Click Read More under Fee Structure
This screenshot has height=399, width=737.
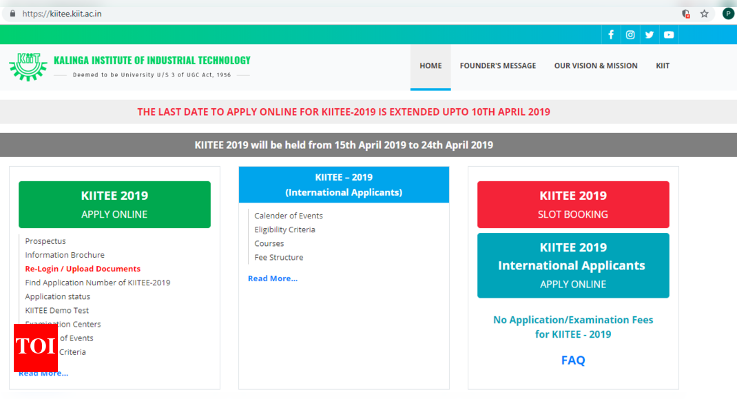coord(273,278)
